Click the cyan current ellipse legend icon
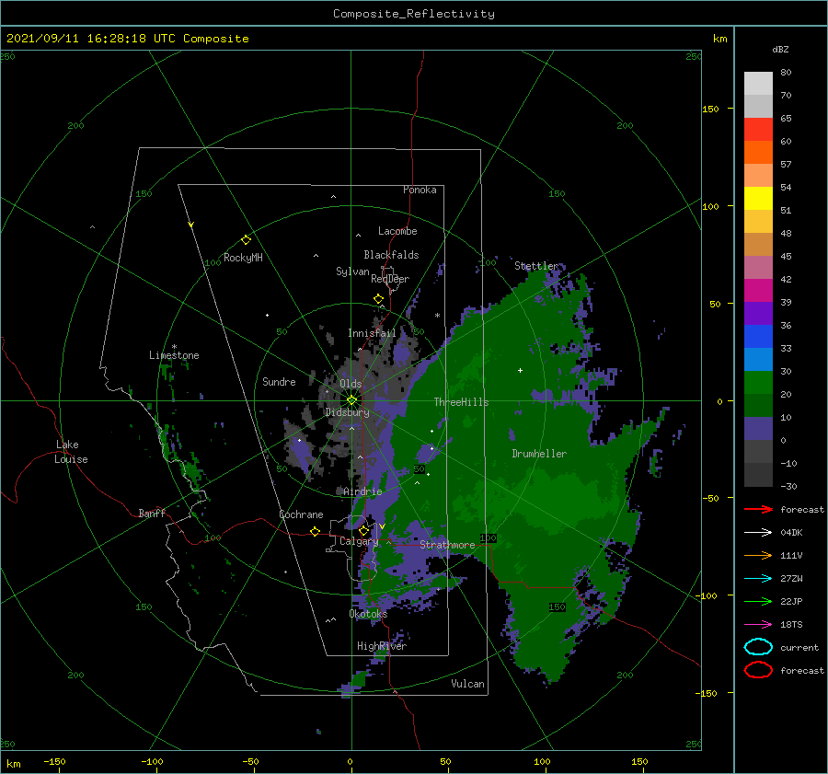This screenshot has width=828, height=774. pos(758,647)
